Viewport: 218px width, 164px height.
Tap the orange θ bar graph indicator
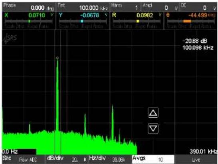[187, 21]
